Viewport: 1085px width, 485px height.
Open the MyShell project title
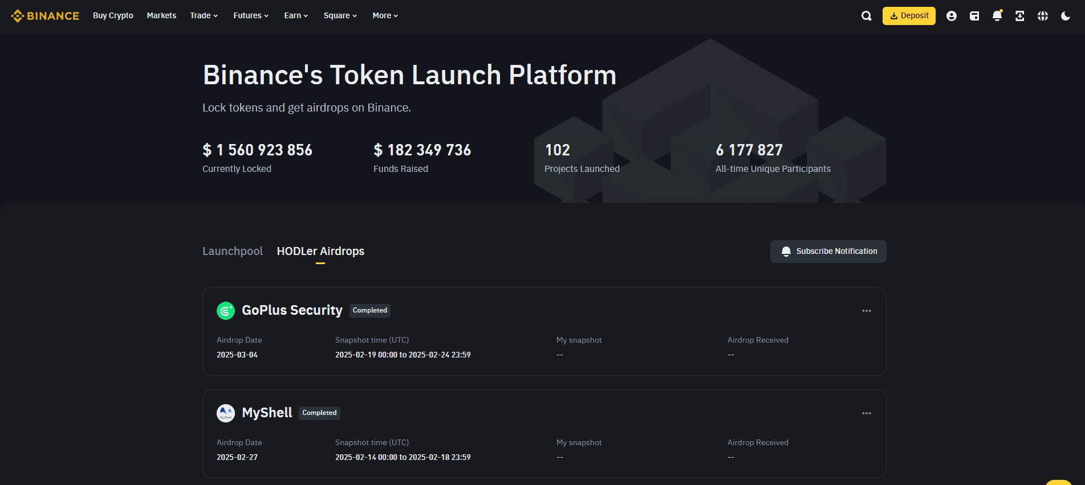(267, 413)
